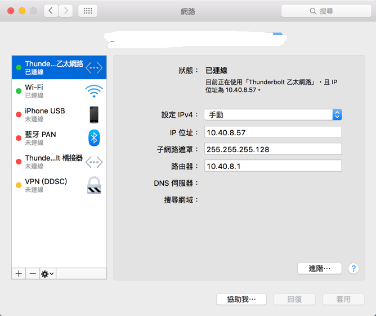Select the Thunderbolt 橋接器 service row
This screenshot has width=376, height=316.
click(x=59, y=162)
